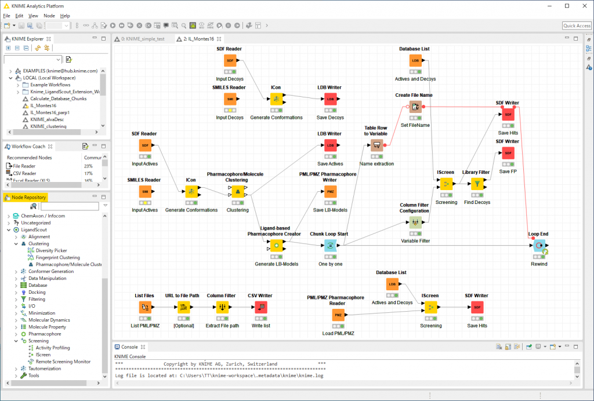Collapse the LigandScout category in Node Repository
This screenshot has width=594, height=401.
click(x=9, y=230)
